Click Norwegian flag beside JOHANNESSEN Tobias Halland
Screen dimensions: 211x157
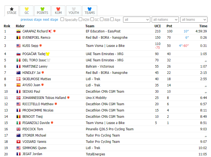(19, 98)
